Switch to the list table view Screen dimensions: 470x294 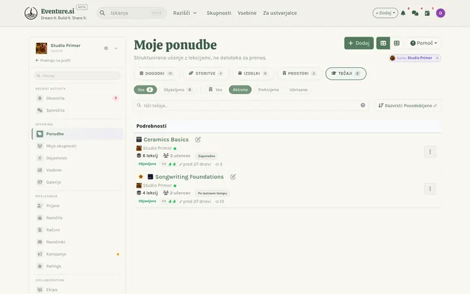coord(383,43)
